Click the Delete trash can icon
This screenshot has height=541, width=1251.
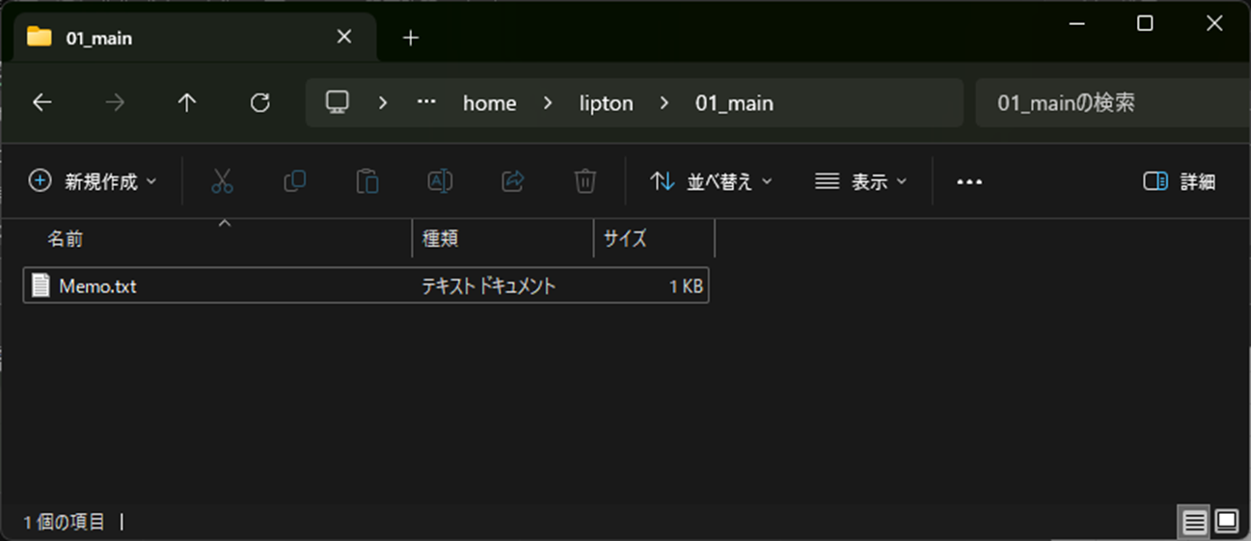point(585,181)
